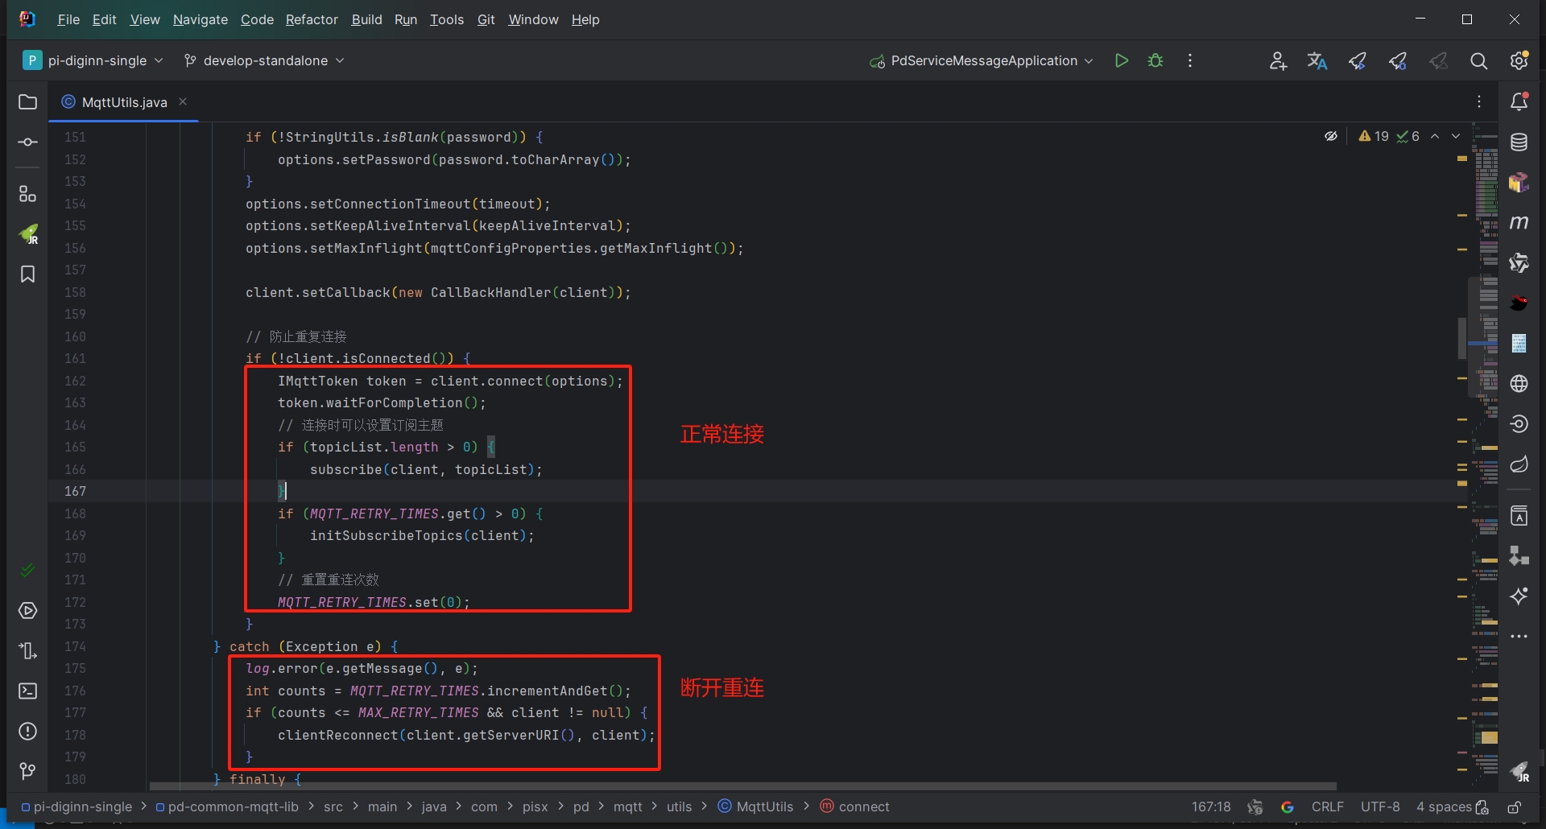Start debugging with the bug icon
The width and height of the screenshot is (1546, 829).
click(x=1155, y=61)
